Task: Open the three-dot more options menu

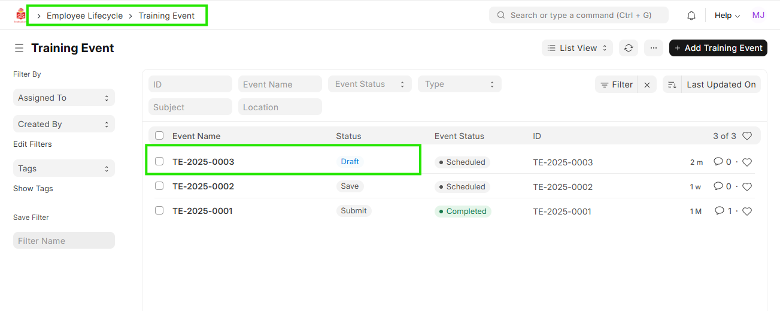Action: click(654, 48)
